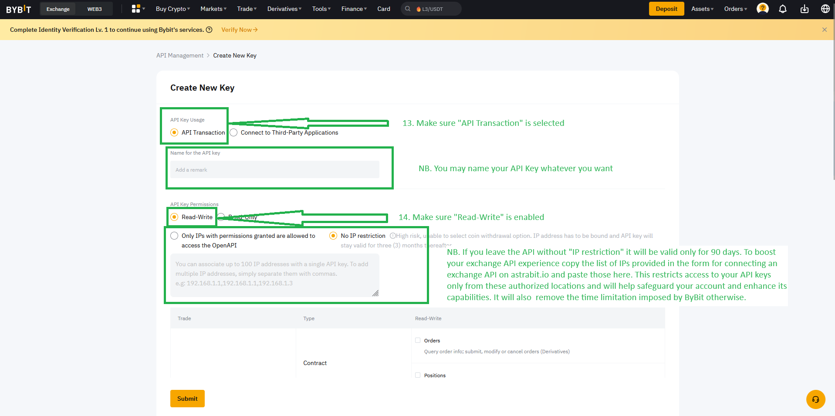
Task: Open the Orders dropdown in header
Action: pos(736,9)
